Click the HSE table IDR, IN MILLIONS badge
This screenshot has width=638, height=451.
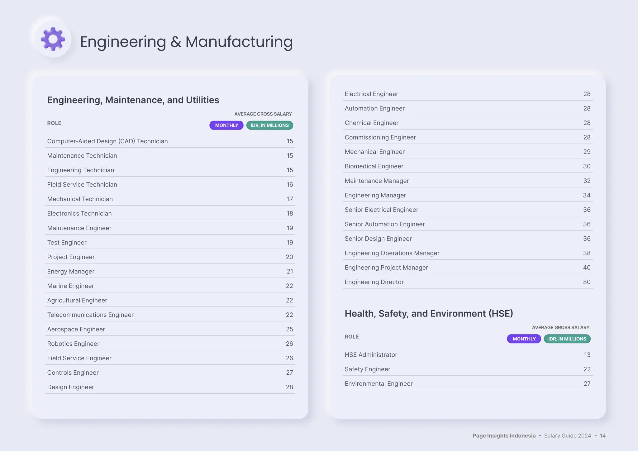coord(567,339)
